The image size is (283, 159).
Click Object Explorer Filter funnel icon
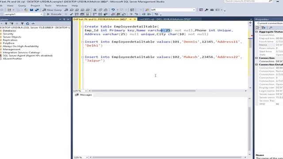22,23
